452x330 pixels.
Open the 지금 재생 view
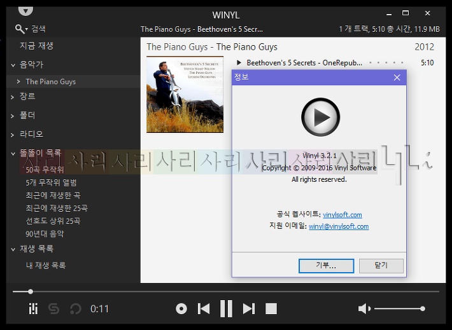(x=37, y=46)
